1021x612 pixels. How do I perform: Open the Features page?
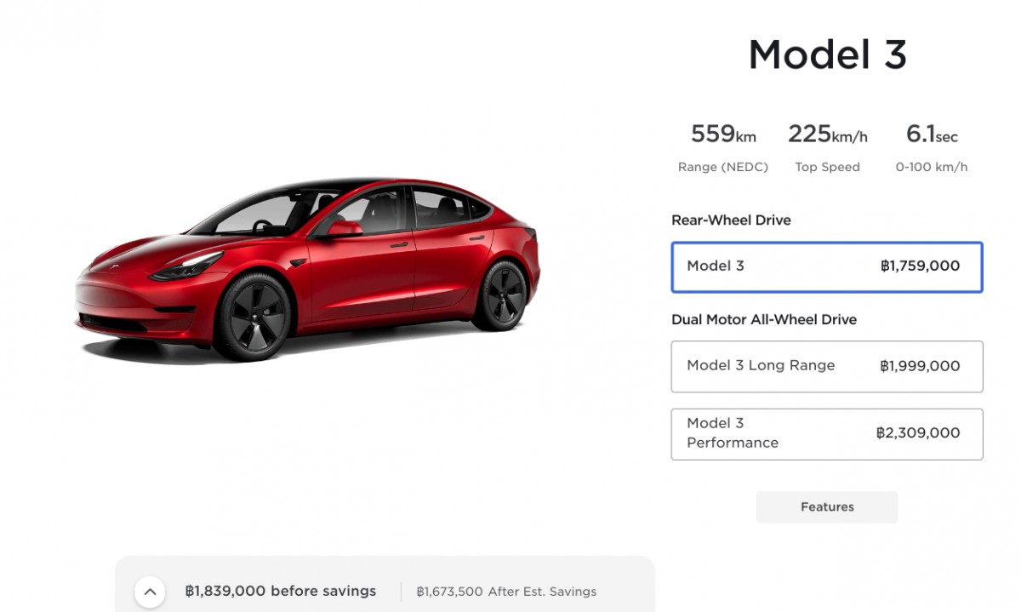826,506
